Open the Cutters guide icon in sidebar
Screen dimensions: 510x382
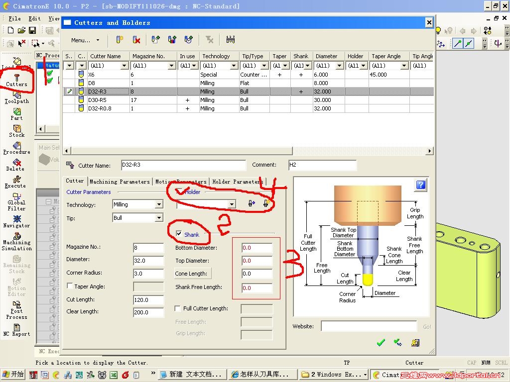(x=16, y=80)
